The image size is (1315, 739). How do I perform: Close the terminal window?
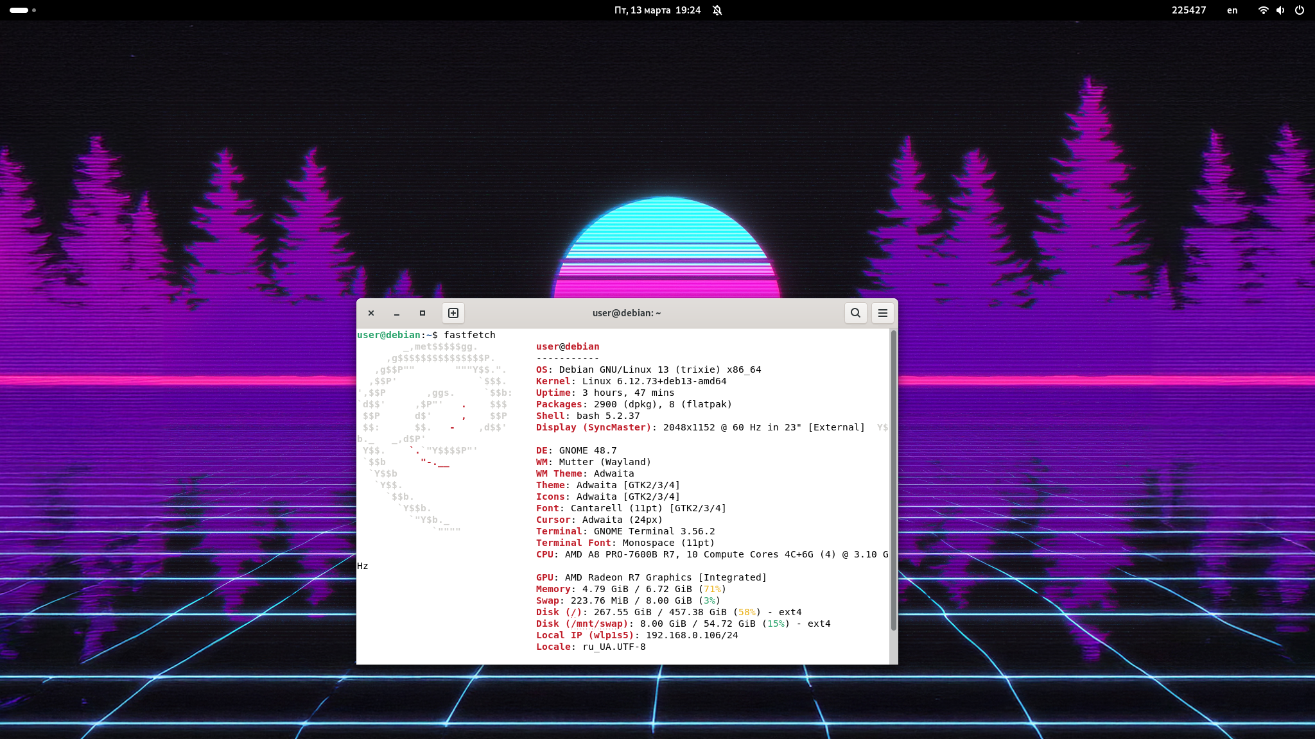(371, 313)
